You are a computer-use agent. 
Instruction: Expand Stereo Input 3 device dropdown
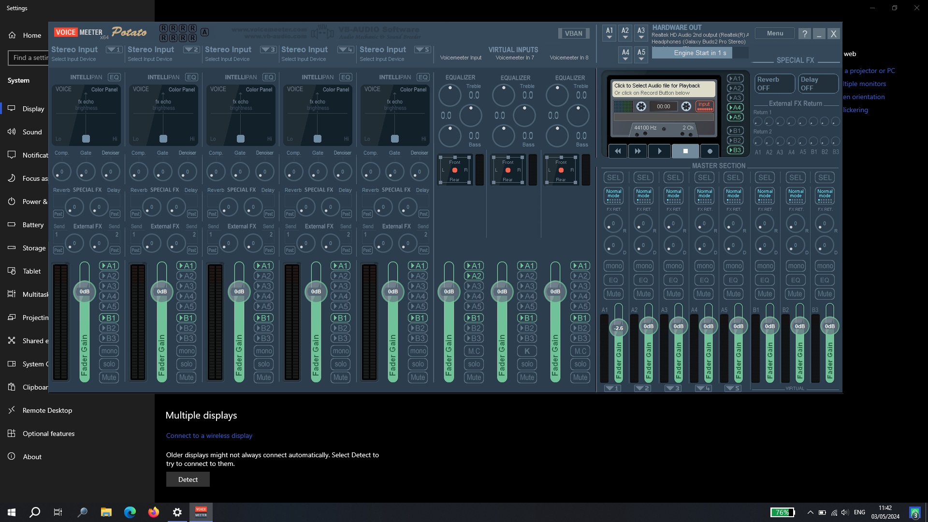pos(268,50)
